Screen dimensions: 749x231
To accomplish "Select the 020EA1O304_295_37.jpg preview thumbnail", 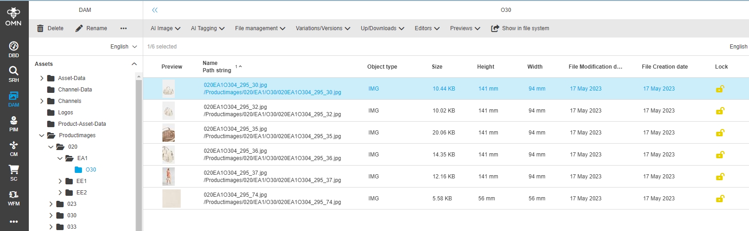I will coord(168,177).
